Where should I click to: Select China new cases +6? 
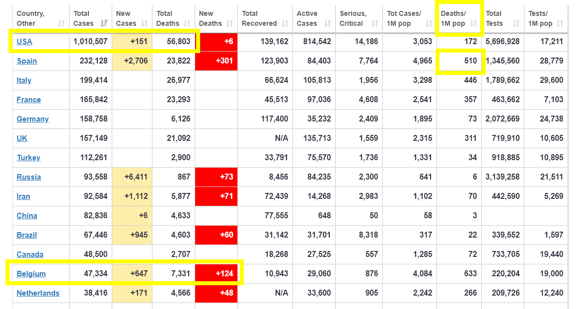point(143,215)
